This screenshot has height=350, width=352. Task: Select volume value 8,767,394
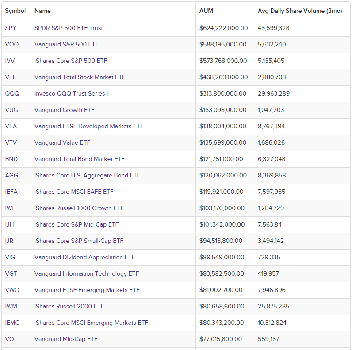(271, 127)
